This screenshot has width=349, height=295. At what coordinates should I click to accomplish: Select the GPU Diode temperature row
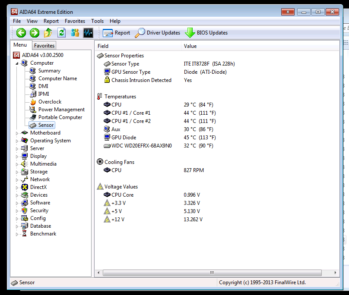[x=217, y=138]
